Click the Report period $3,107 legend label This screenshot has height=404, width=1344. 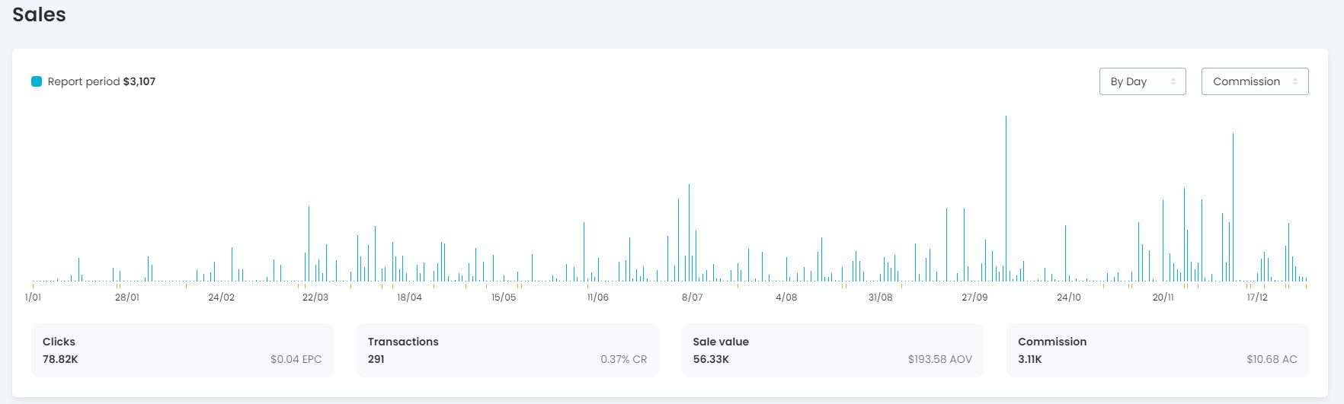click(101, 81)
